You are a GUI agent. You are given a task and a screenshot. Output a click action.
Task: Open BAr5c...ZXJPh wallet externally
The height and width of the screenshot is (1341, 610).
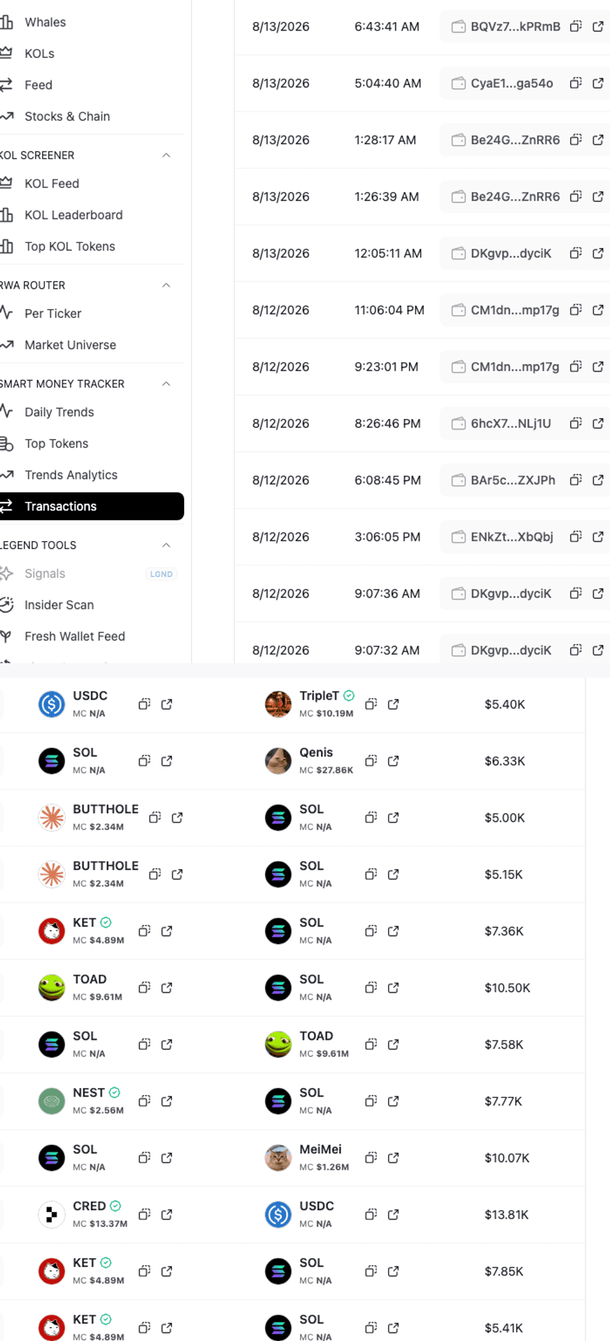point(598,480)
